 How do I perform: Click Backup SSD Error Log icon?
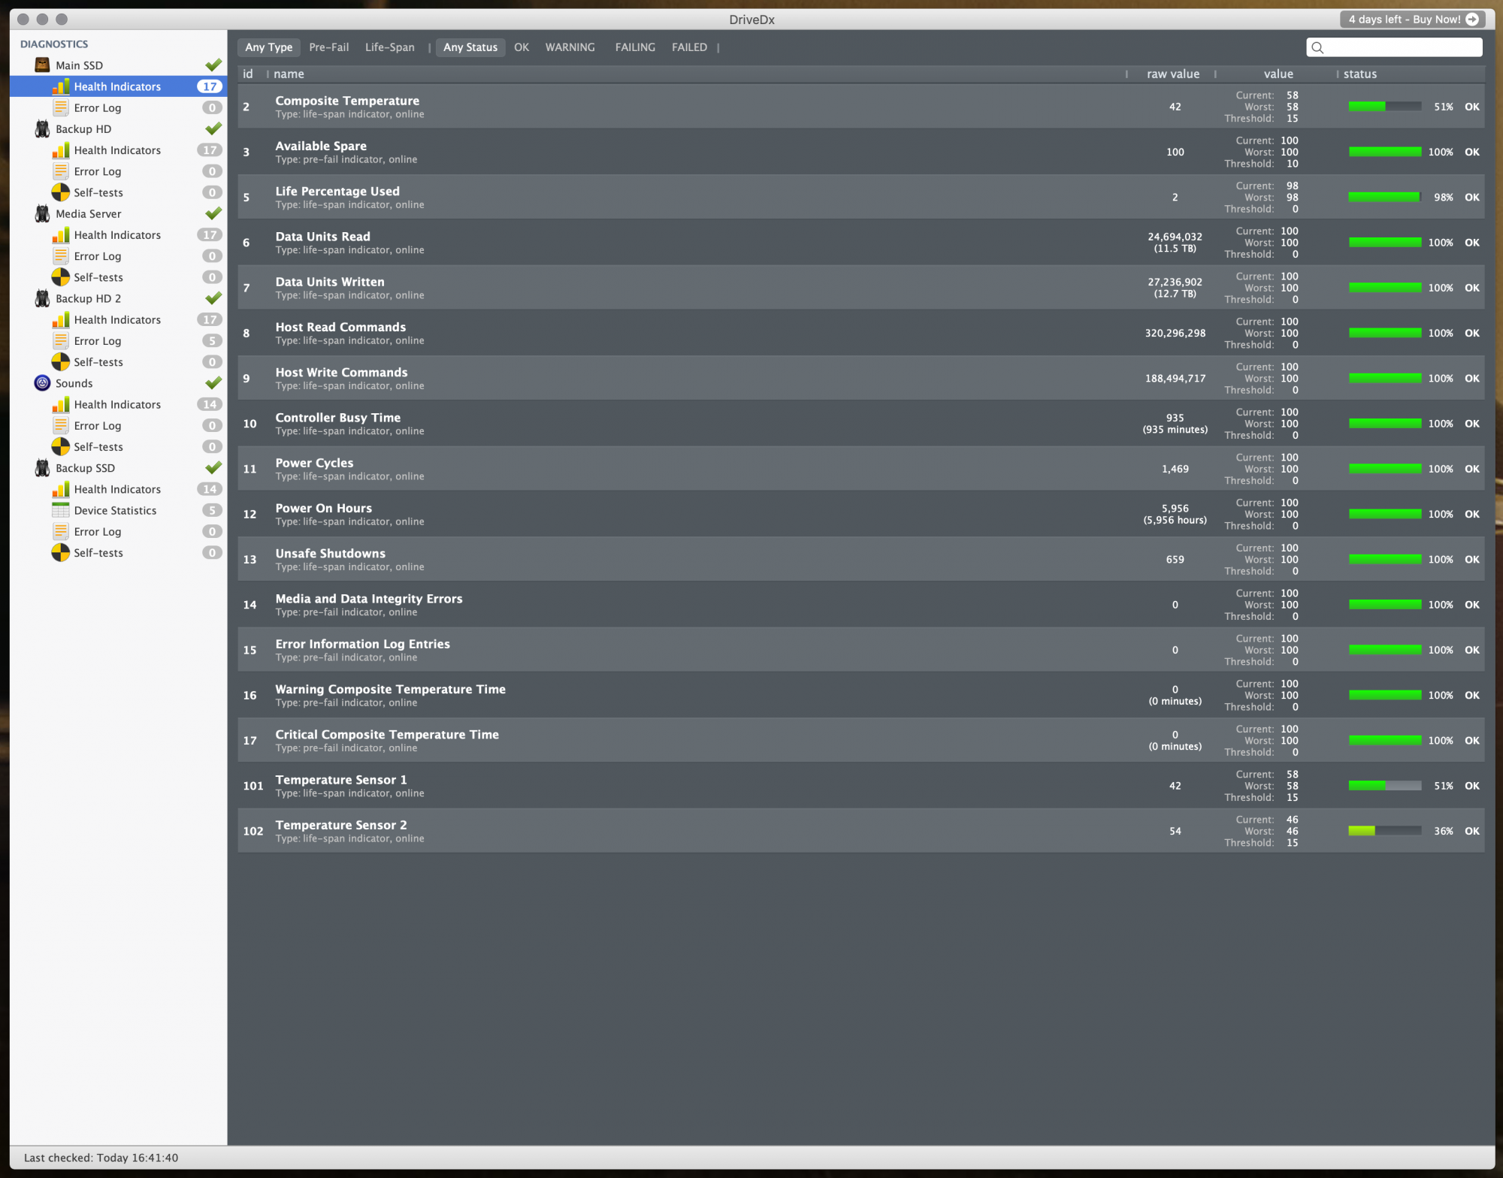(61, 532)
